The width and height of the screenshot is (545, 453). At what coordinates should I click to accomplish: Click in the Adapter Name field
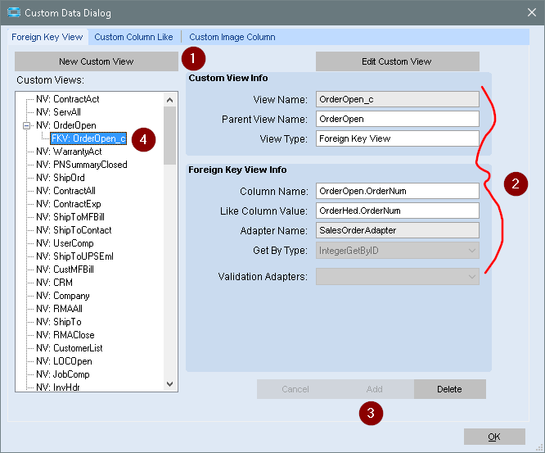397,230
